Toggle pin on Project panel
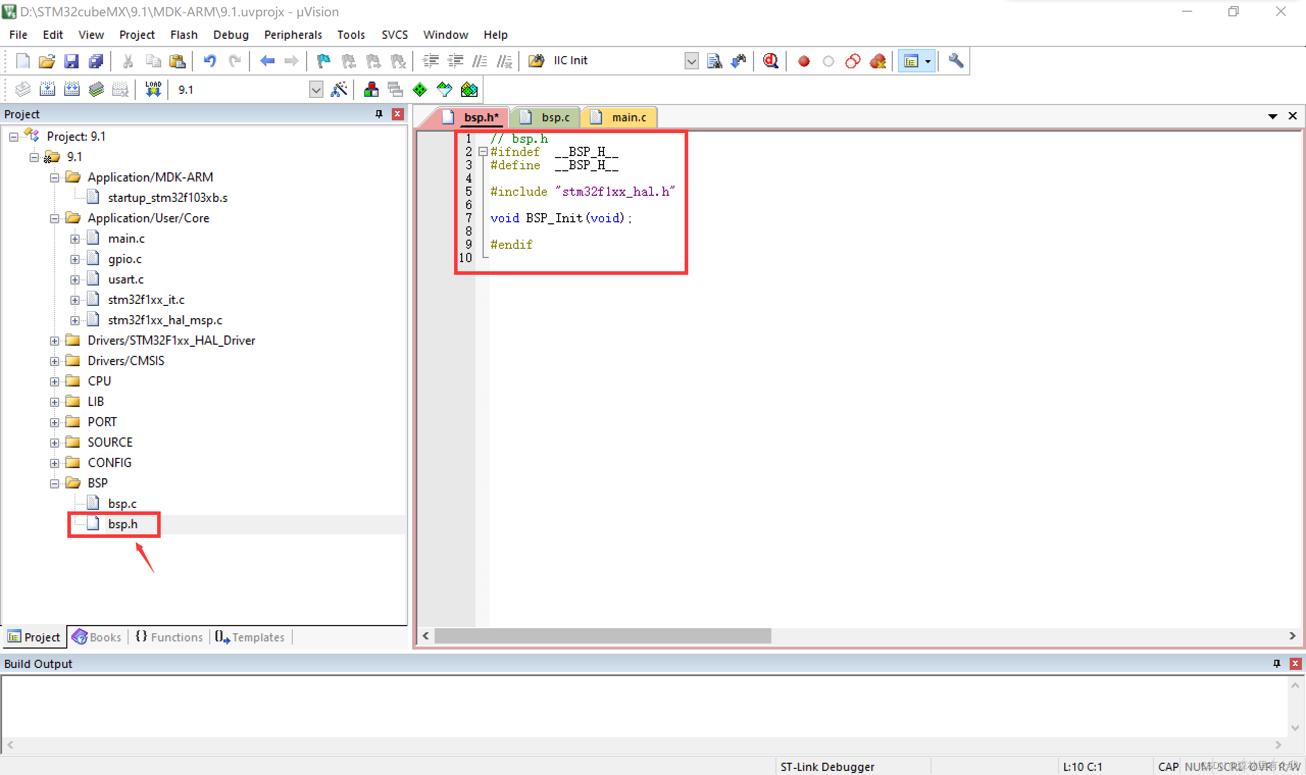This screenshot has height=775, width=1306. click(379, 114)
